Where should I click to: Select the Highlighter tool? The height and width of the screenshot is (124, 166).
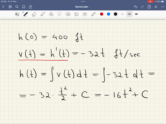[x=43, y=14]
